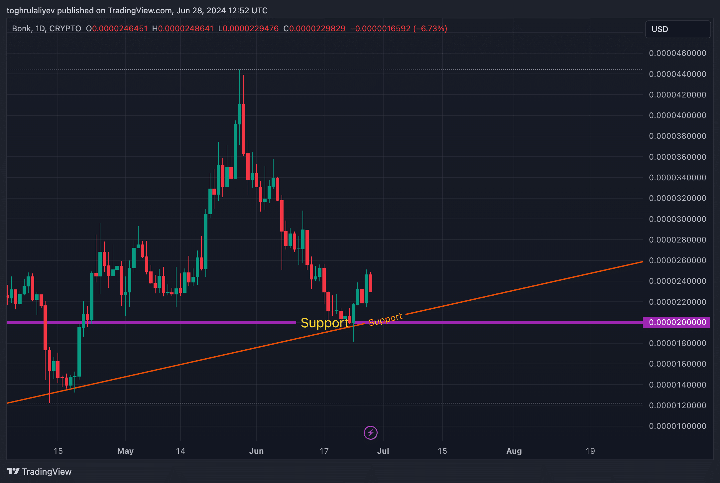
Task: Click the 0.0000120000 price axis label
Action: 677,405
